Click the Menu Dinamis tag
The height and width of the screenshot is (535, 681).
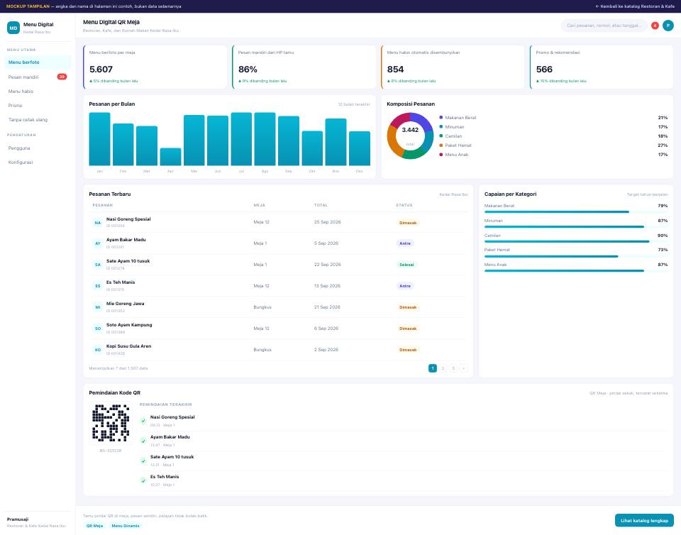126,526
